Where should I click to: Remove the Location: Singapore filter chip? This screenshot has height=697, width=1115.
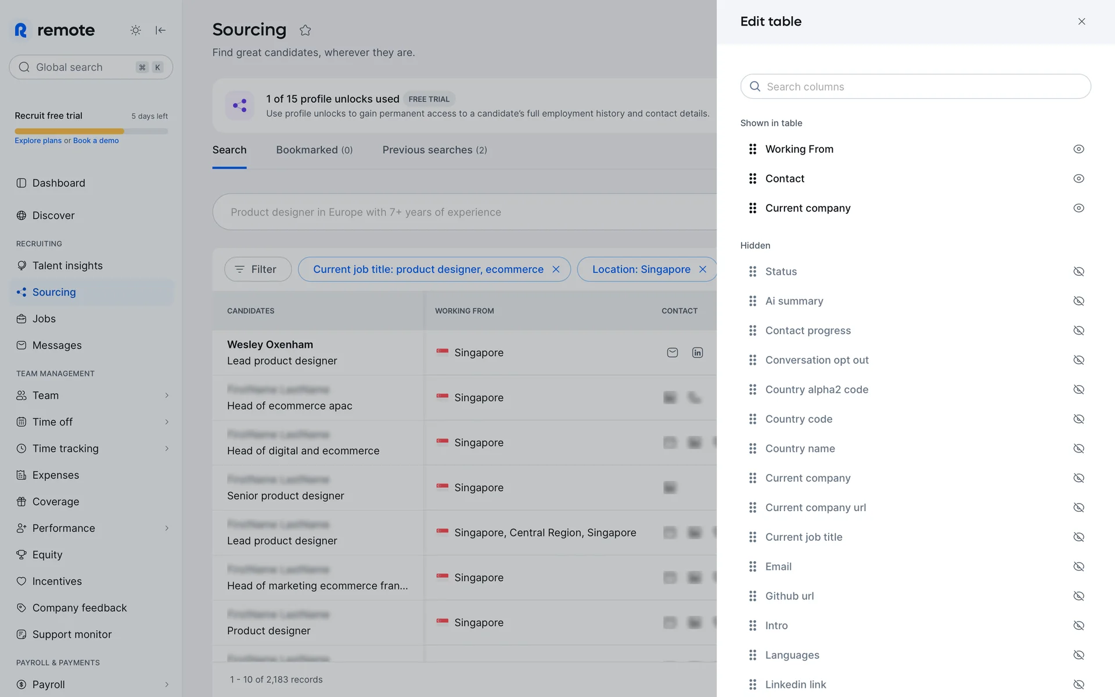tap(703, 270)
